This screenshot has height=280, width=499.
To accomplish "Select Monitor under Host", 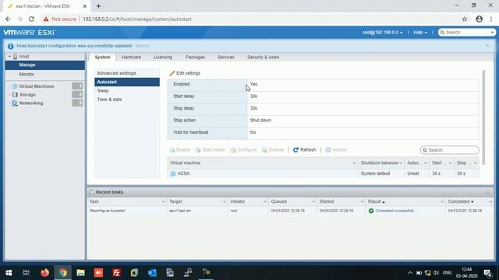I will [45, 75].
